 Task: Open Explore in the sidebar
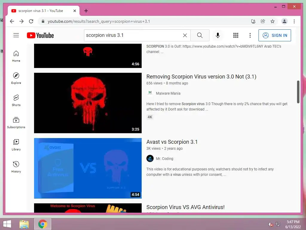pos(16,78)
